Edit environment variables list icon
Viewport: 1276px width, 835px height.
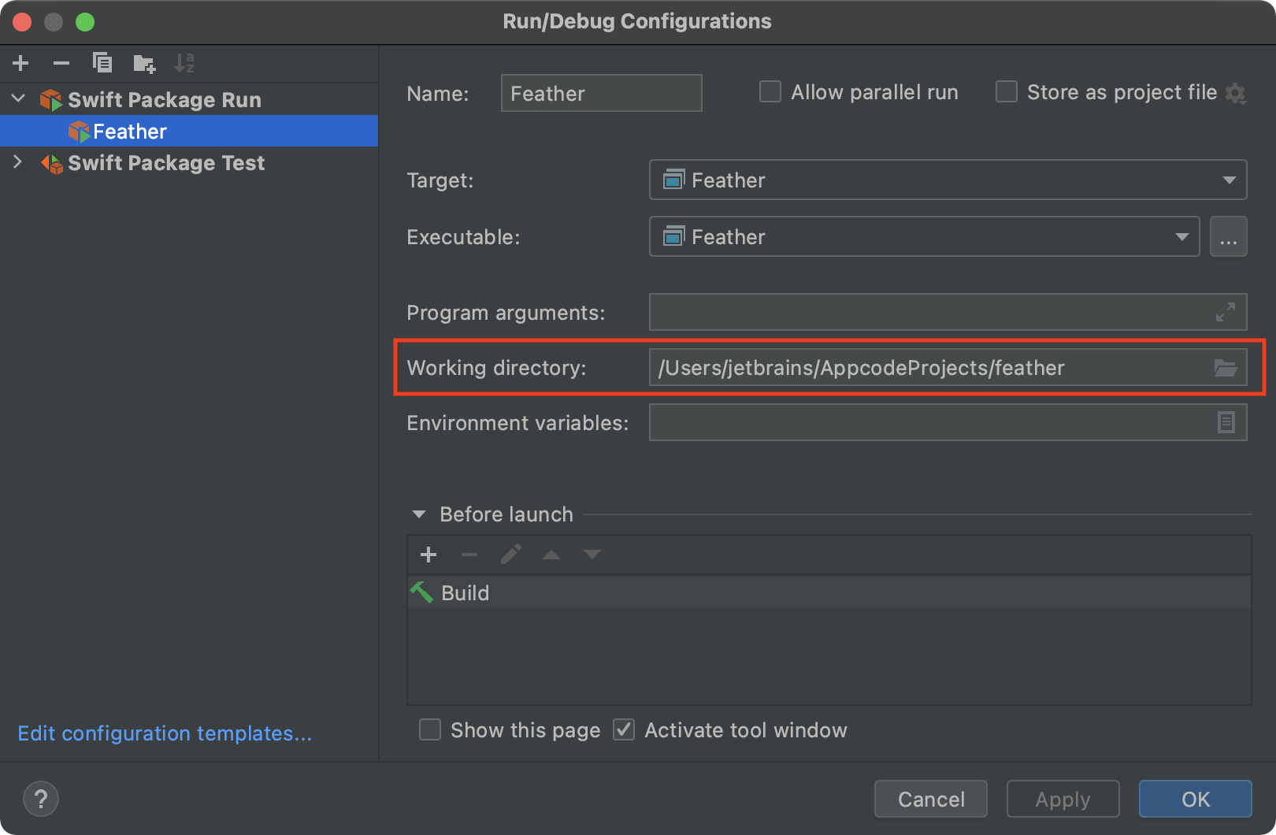click(x=1226, y=423)
